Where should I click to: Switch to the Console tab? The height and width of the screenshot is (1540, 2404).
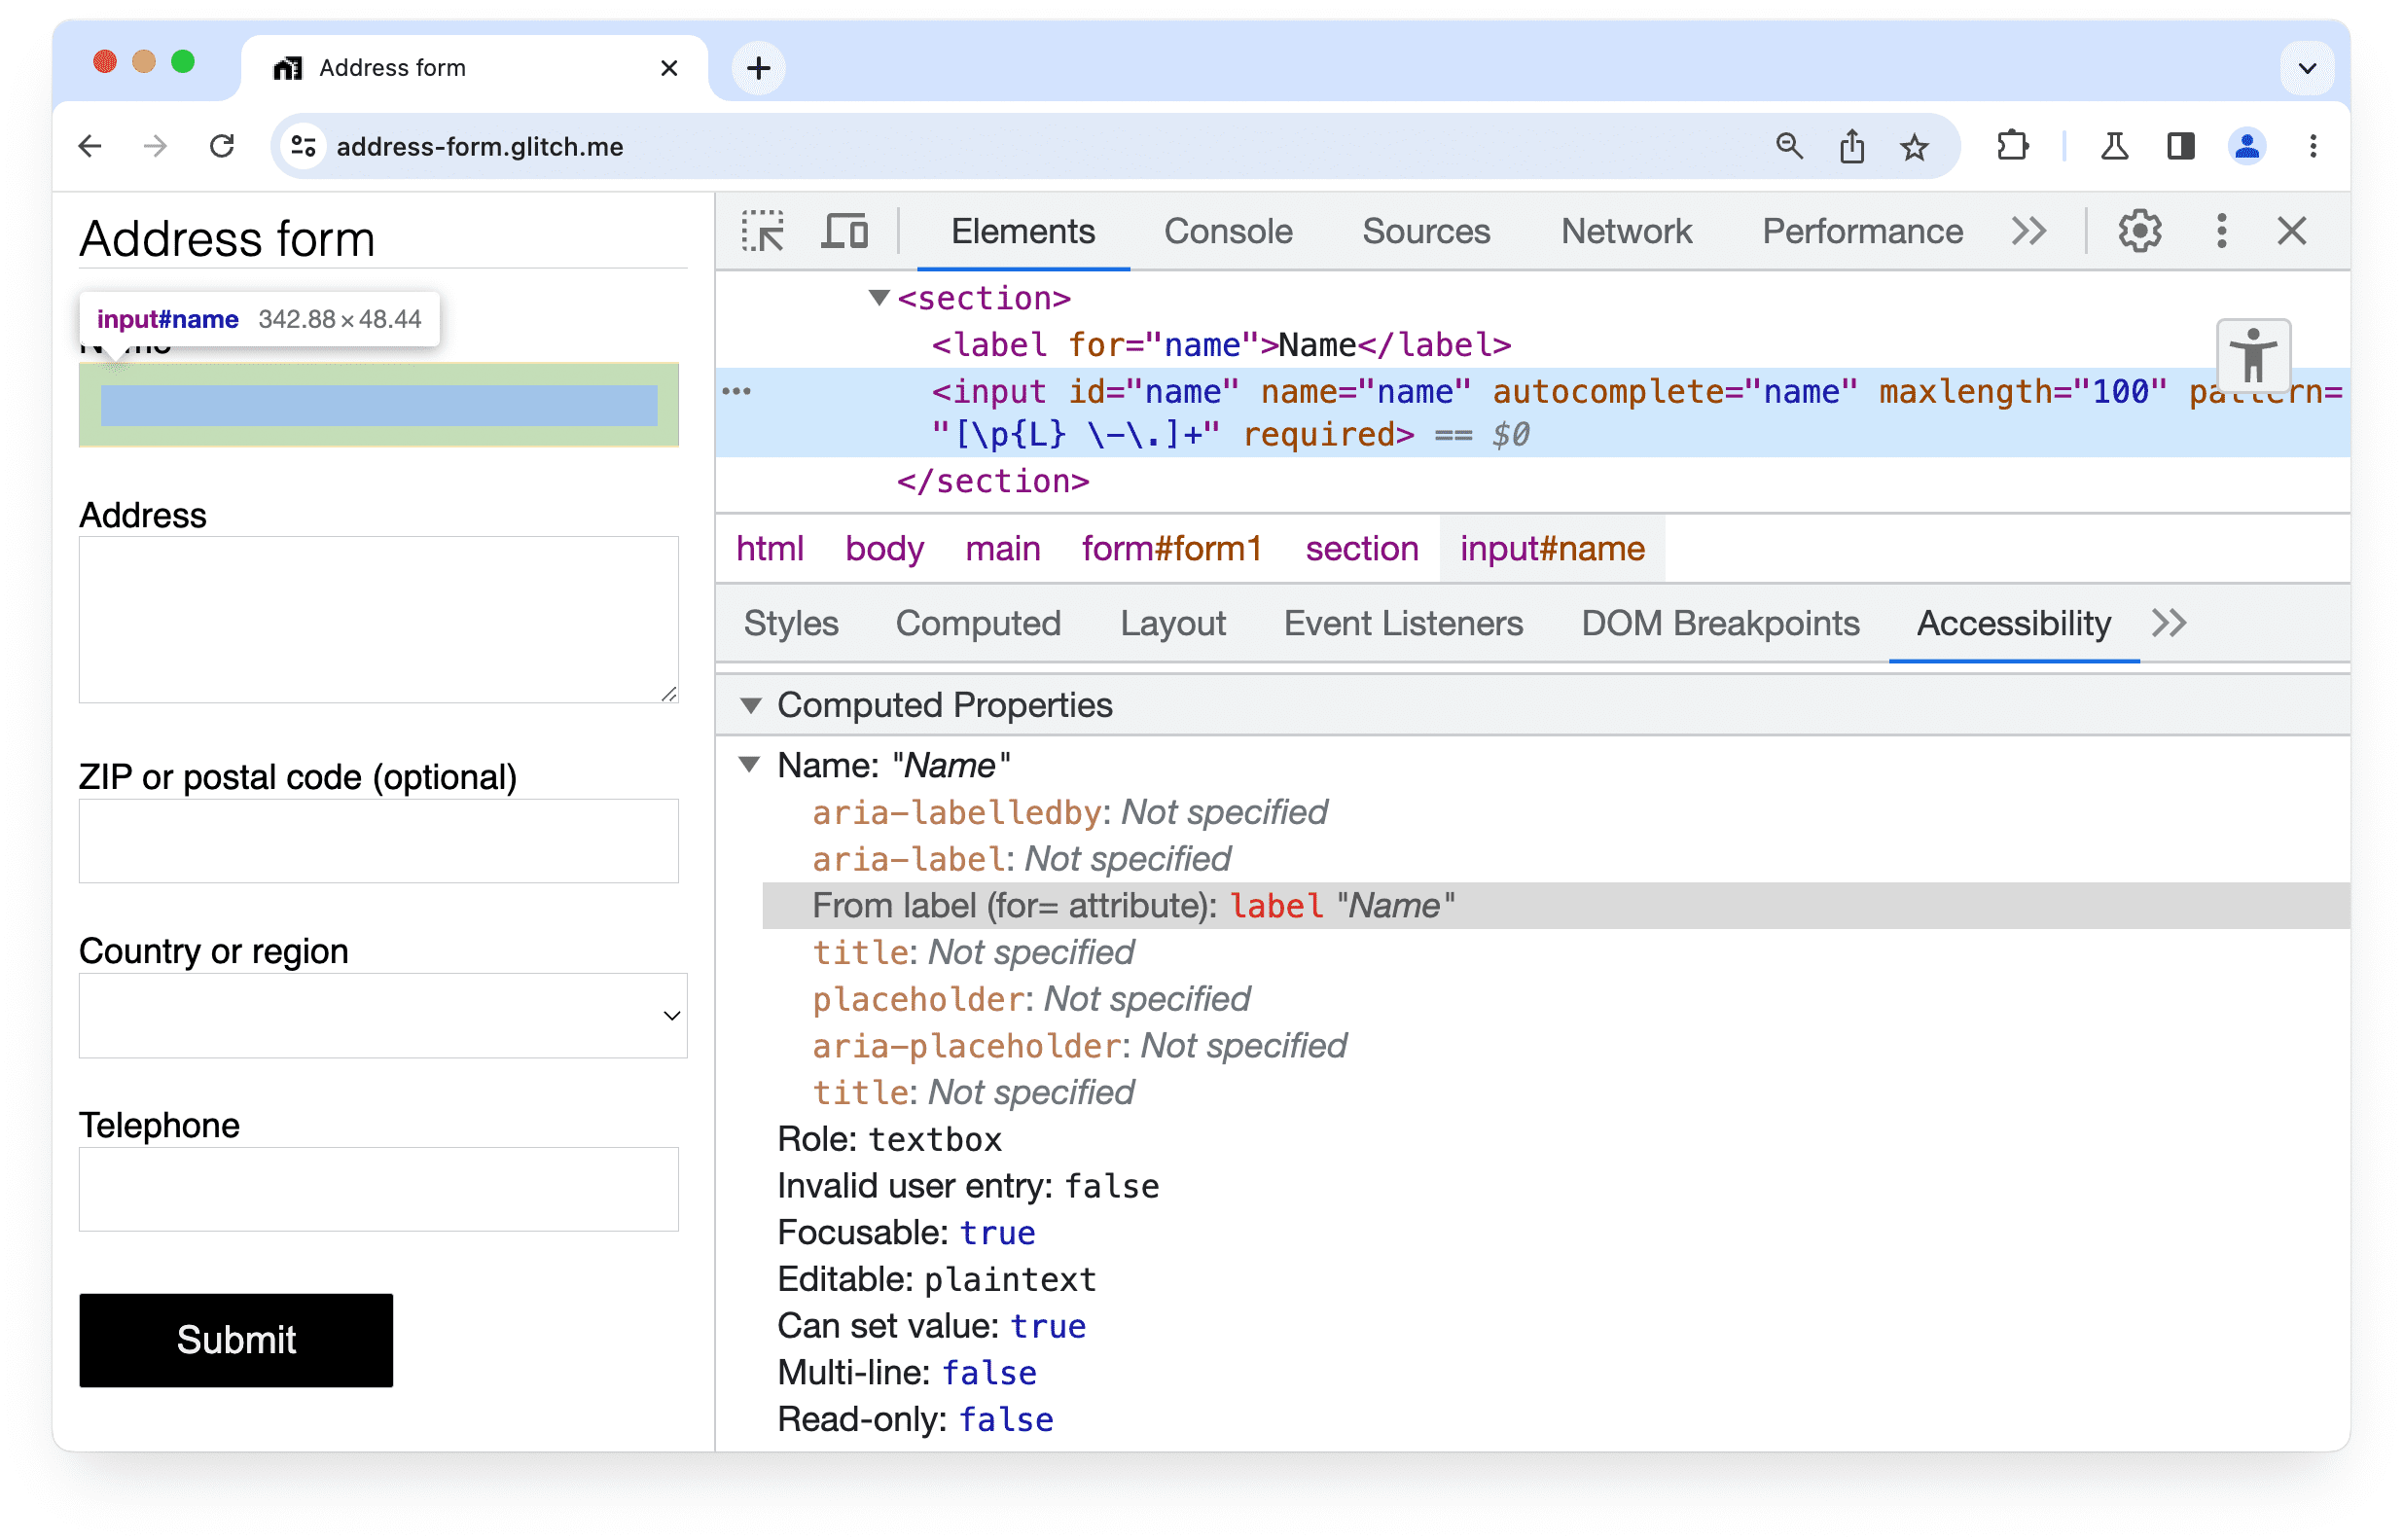(1225, 230)
